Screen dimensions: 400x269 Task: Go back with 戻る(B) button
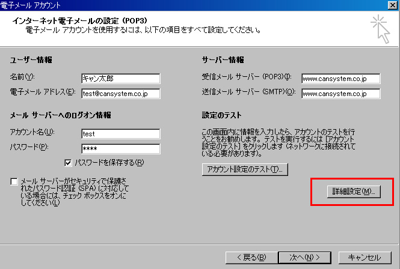(251, 258)
